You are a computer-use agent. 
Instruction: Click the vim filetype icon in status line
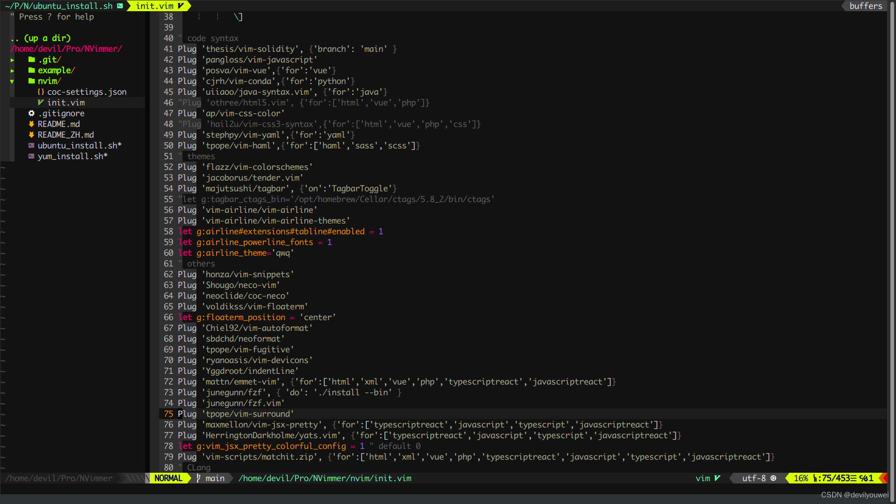[x=717, y=478]
